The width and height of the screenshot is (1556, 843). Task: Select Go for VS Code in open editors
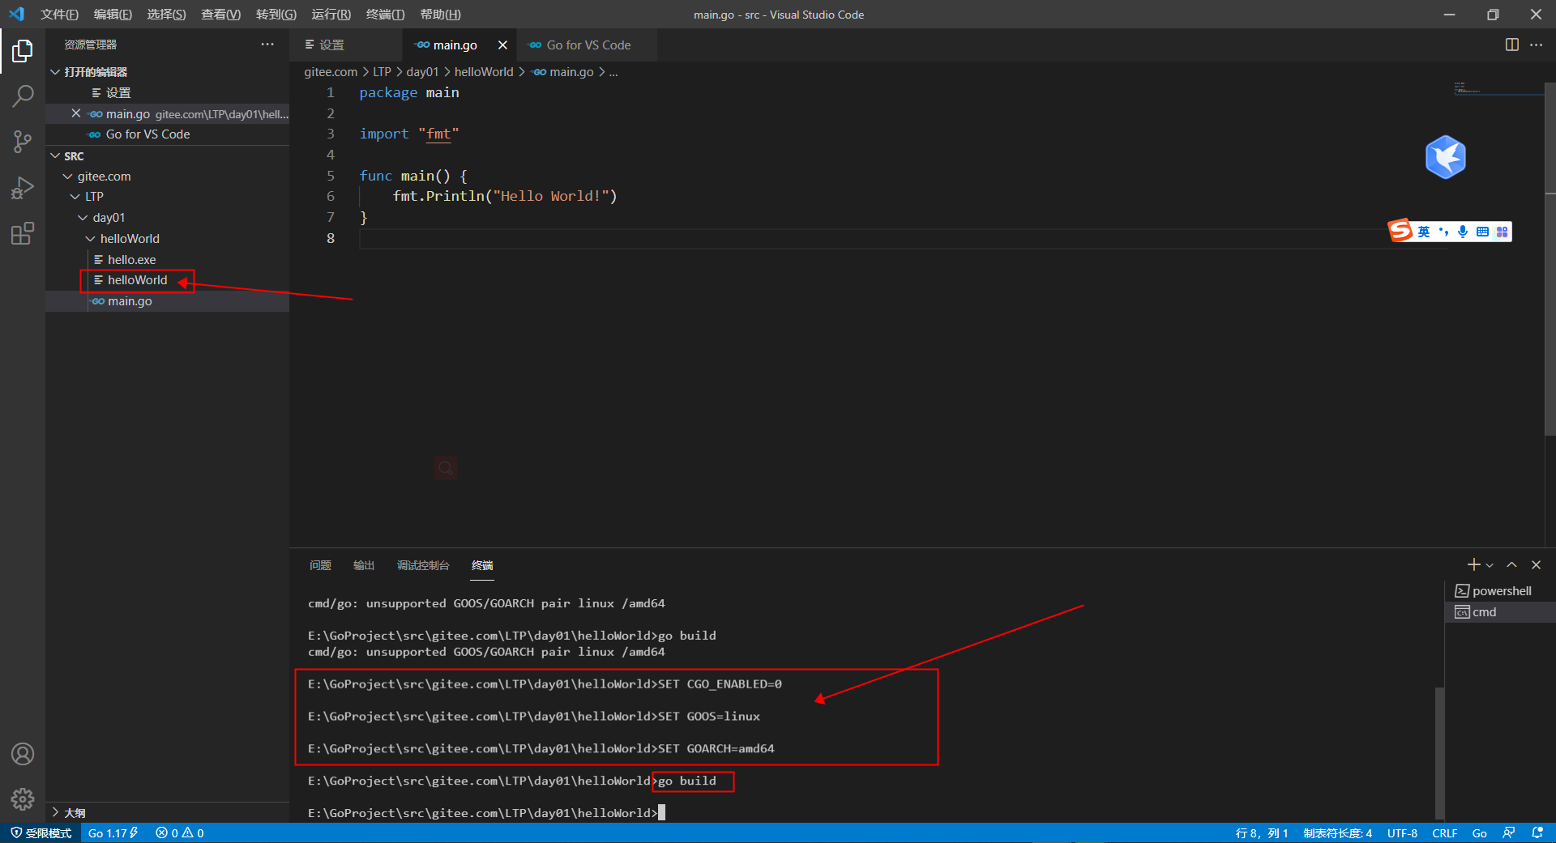(x=168, y=134)
